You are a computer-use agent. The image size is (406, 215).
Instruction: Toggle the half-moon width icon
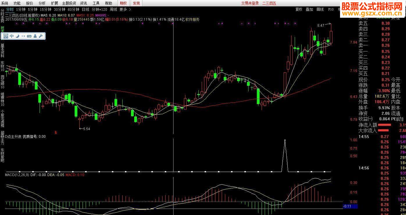tap(17, 36)
